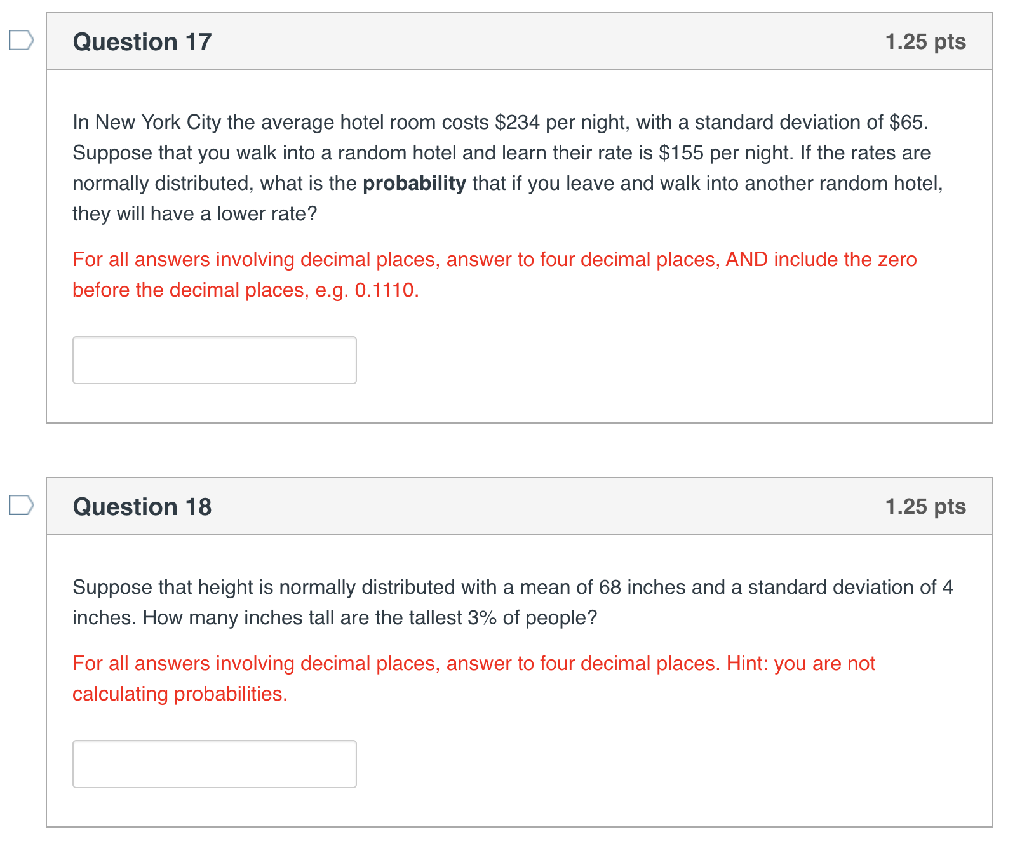
Task: Click the Question 18 title text
Action: pos(142,506)
